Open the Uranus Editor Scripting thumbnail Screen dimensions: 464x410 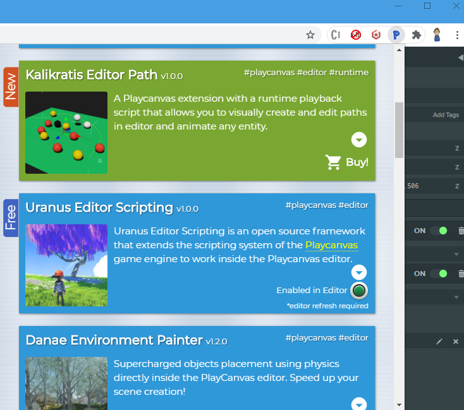coord(66,265)
